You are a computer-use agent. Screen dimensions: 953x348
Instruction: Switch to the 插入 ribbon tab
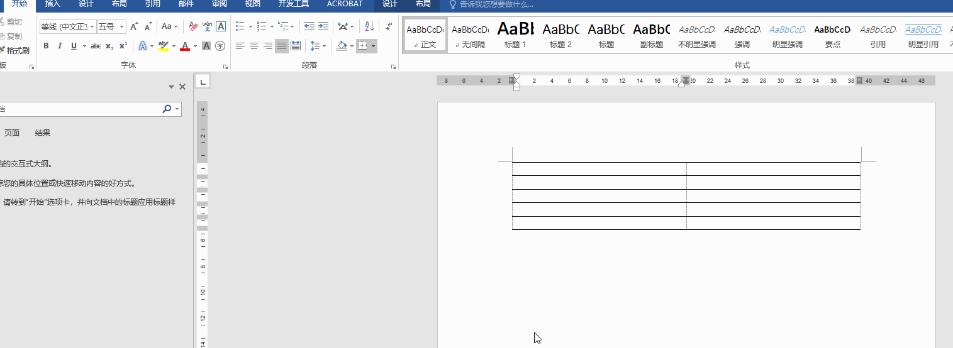coord(53,4)
